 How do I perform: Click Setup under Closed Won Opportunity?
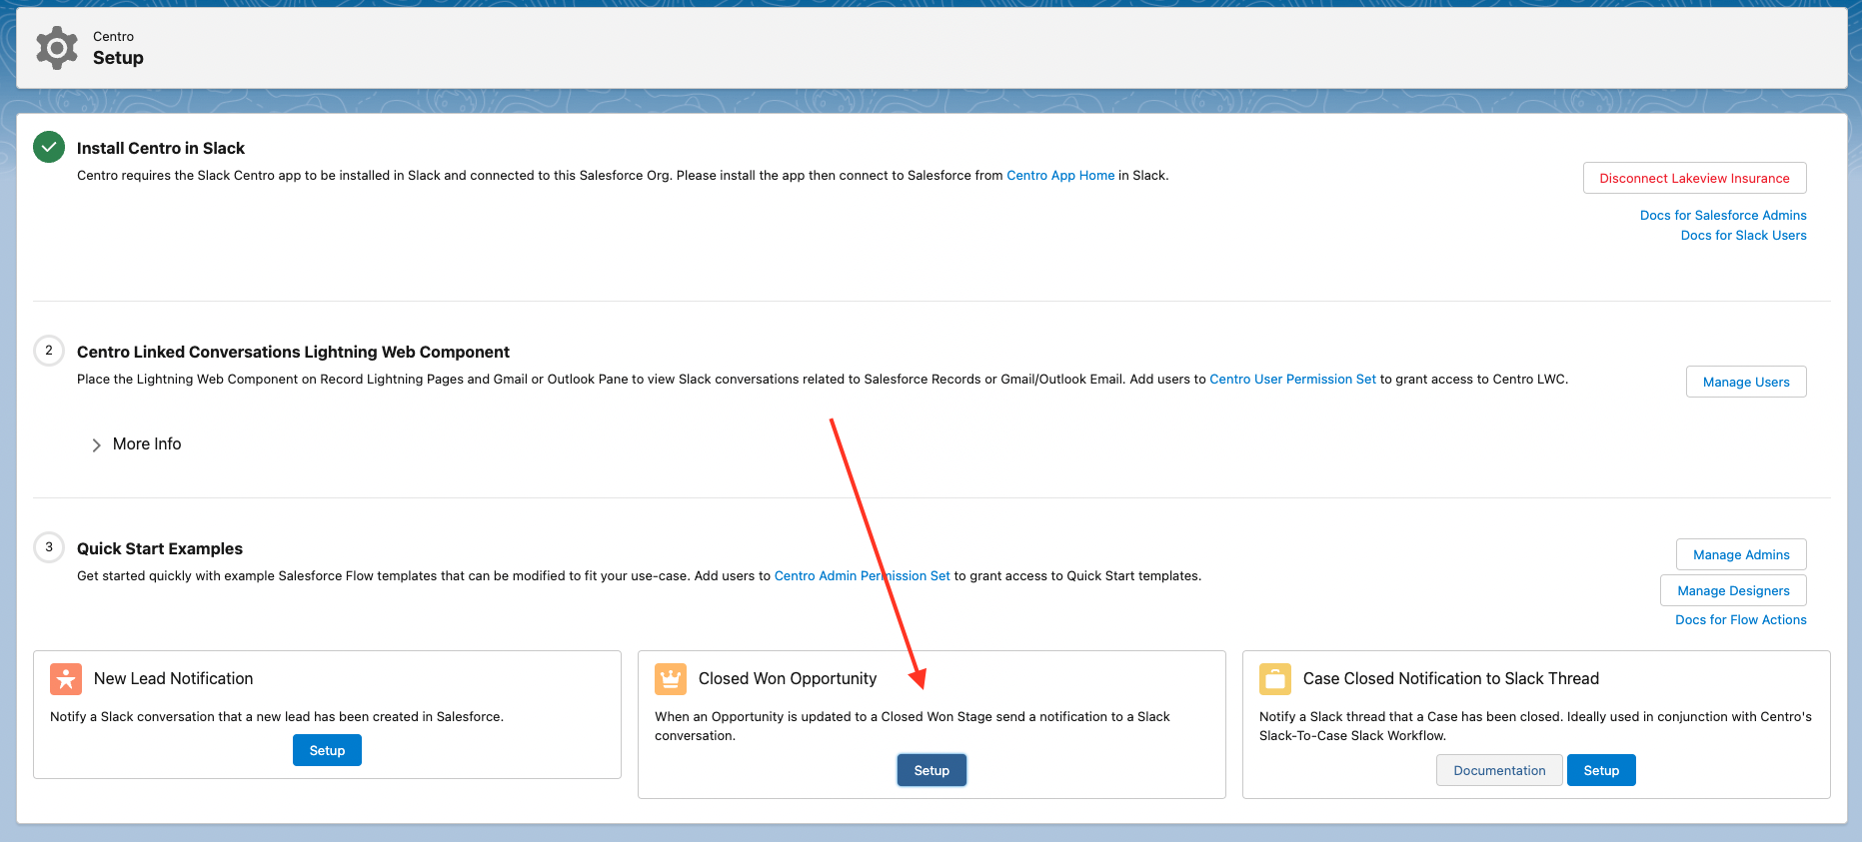click(931, 770)
